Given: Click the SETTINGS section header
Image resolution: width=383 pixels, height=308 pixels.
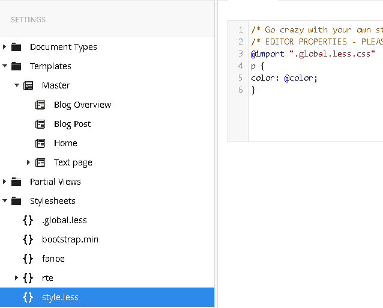Looking at the screenshot, I should (28, 20).
